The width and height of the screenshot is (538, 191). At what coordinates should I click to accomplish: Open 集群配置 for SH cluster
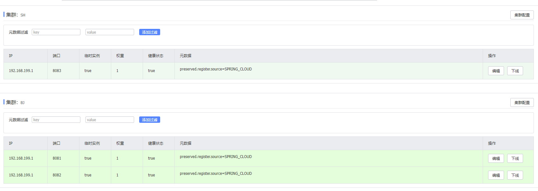[x=522, y=15]
